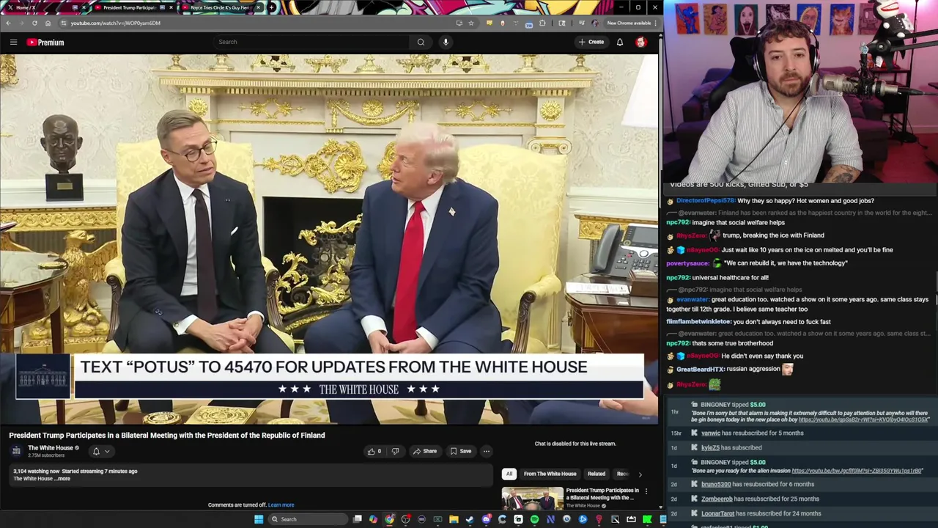Open options menu for the recommended video
The image size is (938, 528).
pos(646,491)
